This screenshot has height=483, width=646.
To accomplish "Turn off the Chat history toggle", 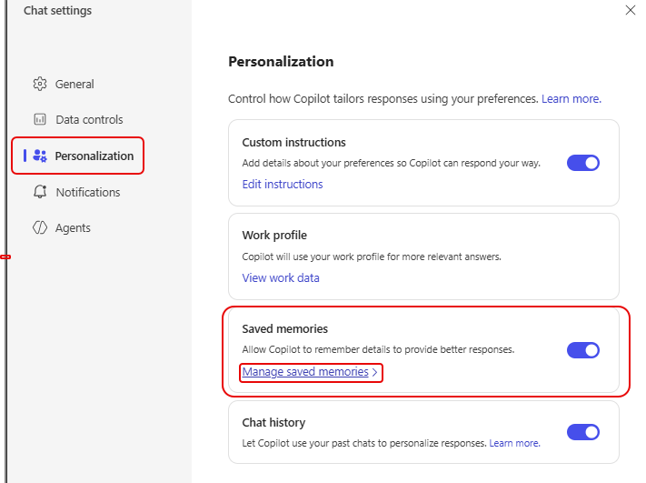I will (583, 432).
